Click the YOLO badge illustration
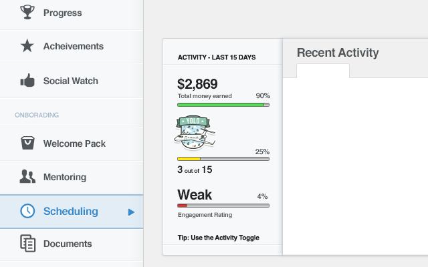The height and width of the screenshot is (267, 428). [195, 132]
